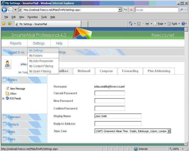Click the Add to Favorites star-plus icon
The height and width of the screenshot is (151, 189).
[x=10, y=24]
